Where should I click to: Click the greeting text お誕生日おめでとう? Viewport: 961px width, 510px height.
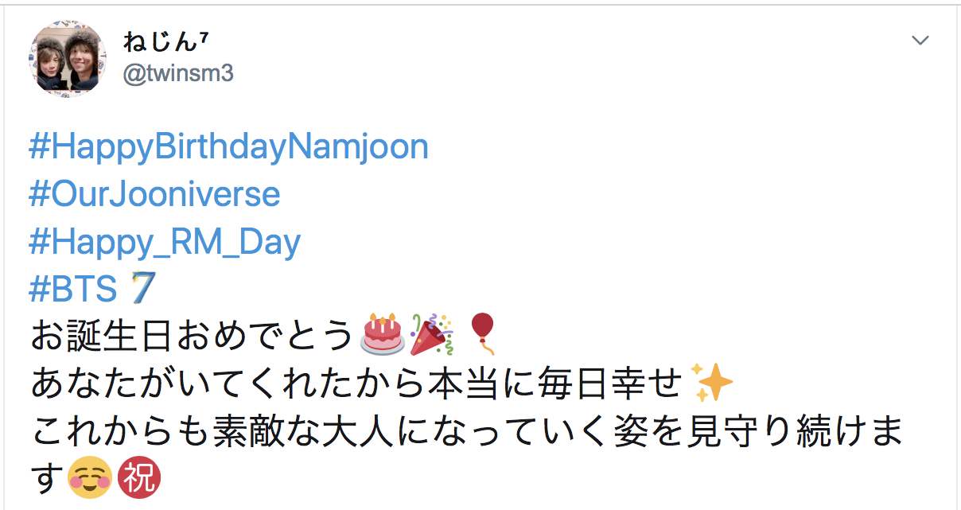point(191,336)
